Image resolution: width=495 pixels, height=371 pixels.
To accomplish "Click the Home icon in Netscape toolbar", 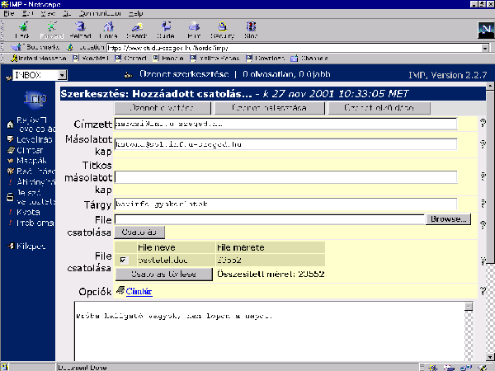I will pyautogui.click(x=108, y=28).
